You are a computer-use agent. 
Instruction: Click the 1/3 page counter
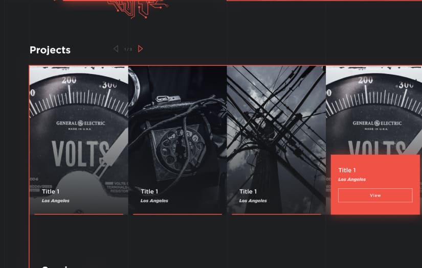pos(128,50)
